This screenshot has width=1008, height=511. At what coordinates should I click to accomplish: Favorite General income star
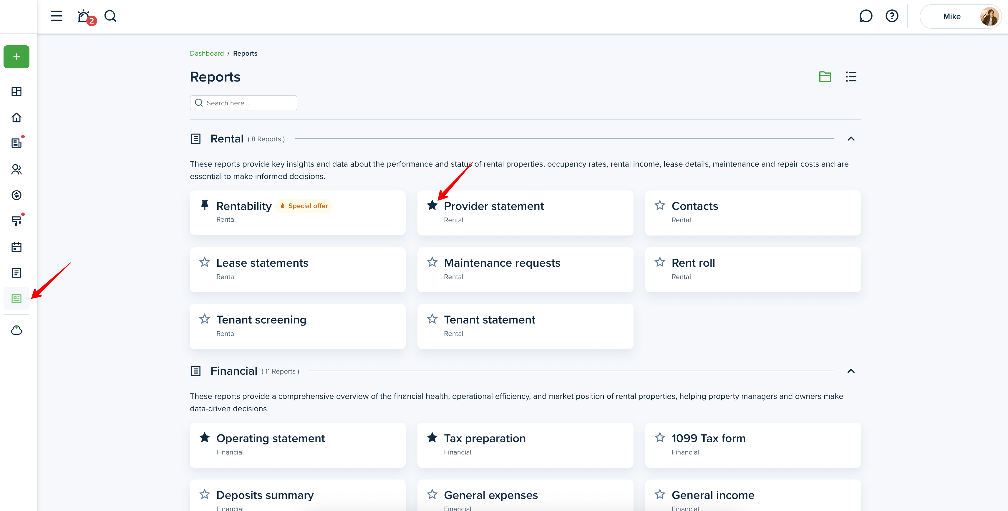660,494
